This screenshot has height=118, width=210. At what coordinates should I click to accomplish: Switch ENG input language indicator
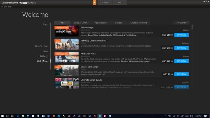(x=192, y=116)
